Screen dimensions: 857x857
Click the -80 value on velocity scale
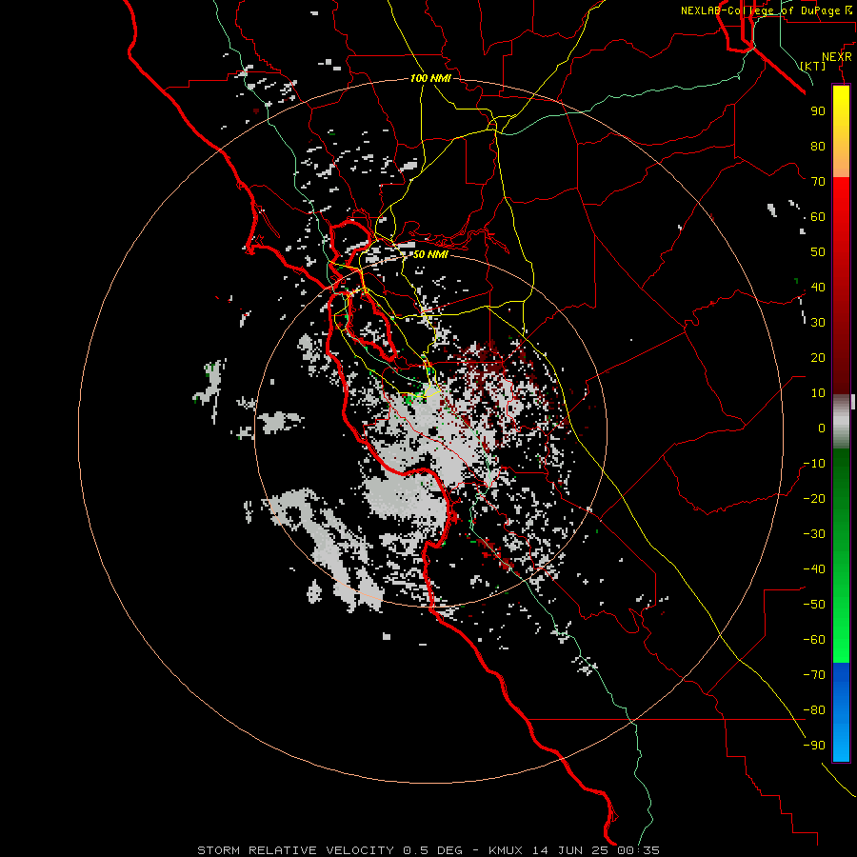pyautogui.click(x=814, y=710)
